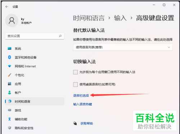Navigate to 时间和语言 breadcrumb
Viewport: 180px width, 134px height.
[89, 18]
